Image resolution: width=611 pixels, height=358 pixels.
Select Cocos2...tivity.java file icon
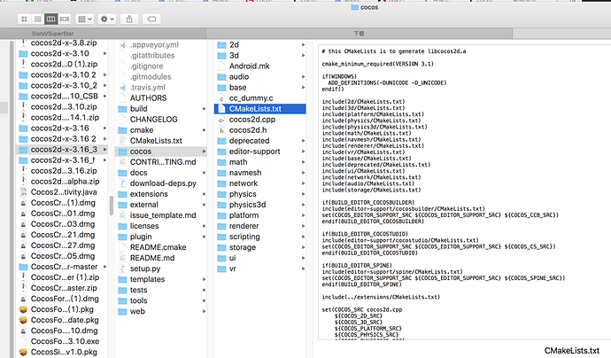point(23,192)
